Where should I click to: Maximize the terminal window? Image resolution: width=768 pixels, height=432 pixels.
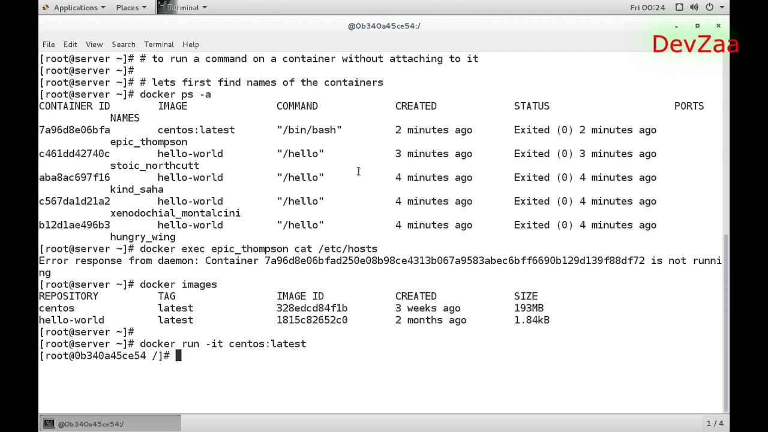coord(697,26)
